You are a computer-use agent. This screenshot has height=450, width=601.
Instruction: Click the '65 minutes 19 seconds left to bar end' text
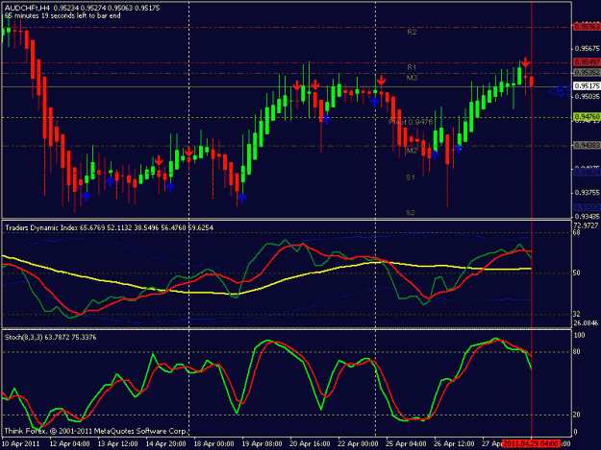[x=63, y=15]
